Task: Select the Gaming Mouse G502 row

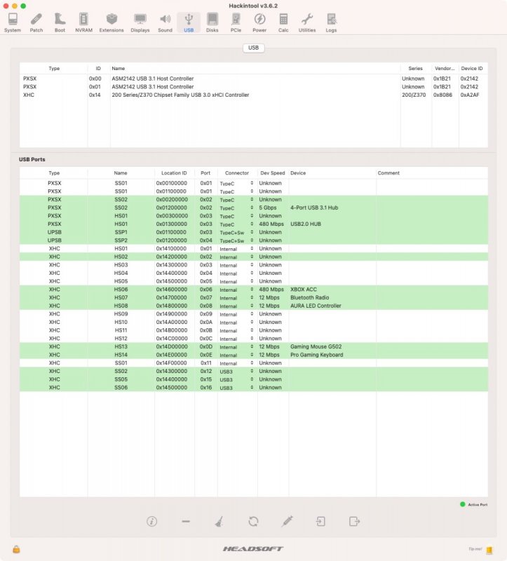Action: pyautogui.click(x=254, y=346)
